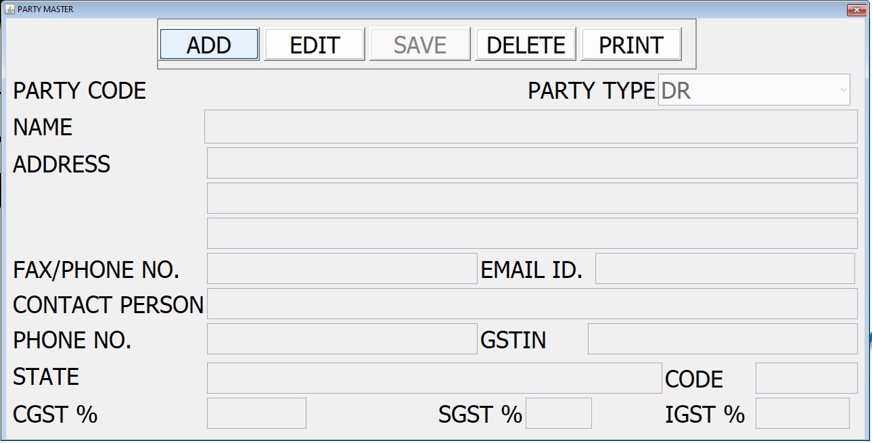Focus the IGST % field
This screenshot has height=443, width=872.
802,413
